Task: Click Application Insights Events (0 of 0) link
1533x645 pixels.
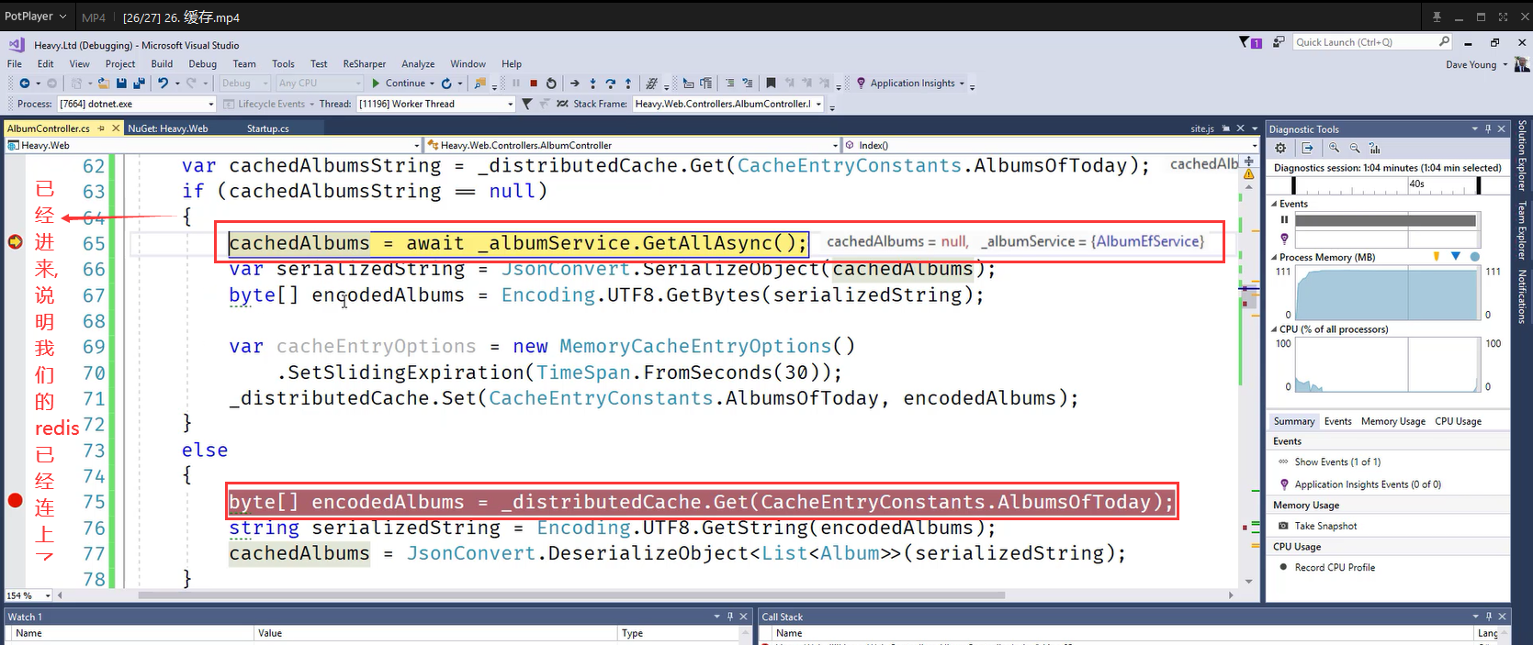Action: pos(1368,484)
